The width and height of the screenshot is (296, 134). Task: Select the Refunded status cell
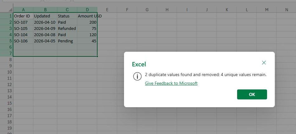point(67,28)
